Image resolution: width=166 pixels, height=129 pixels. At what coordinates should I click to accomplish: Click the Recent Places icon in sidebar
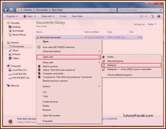tap(10, 34)
